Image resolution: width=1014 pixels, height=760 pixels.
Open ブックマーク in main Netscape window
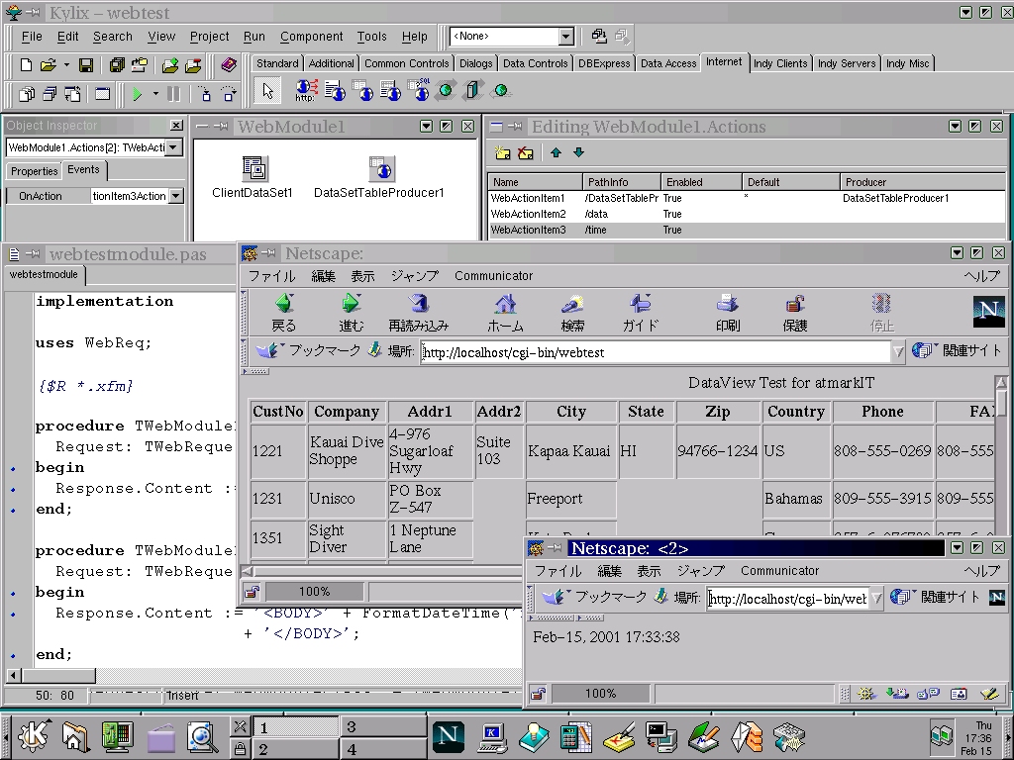pyautogui.click(x=309, y=351)
